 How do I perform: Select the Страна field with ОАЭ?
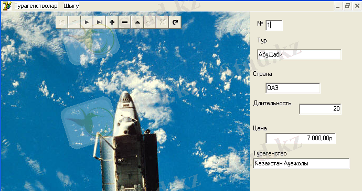(x=293, y=88)
